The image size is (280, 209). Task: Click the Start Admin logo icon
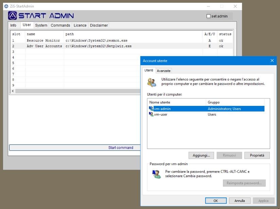pos(13,16)
